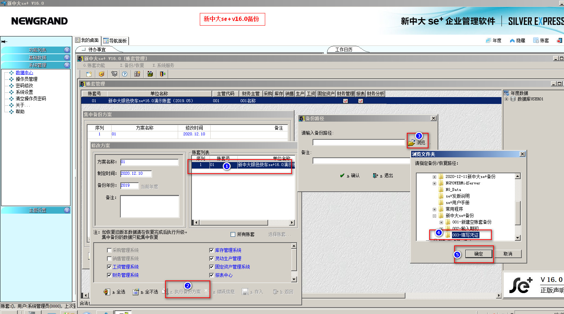Click the backup path input field

point(358,143)
